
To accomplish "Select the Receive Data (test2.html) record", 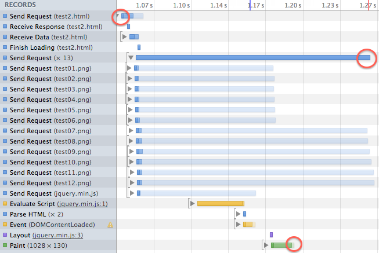I will pos(58,37).
